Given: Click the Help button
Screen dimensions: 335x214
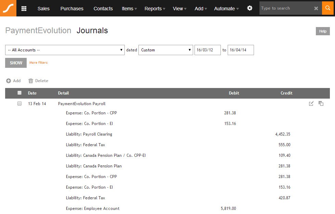Looking at the screenshot, I should (x=323, y=31).
